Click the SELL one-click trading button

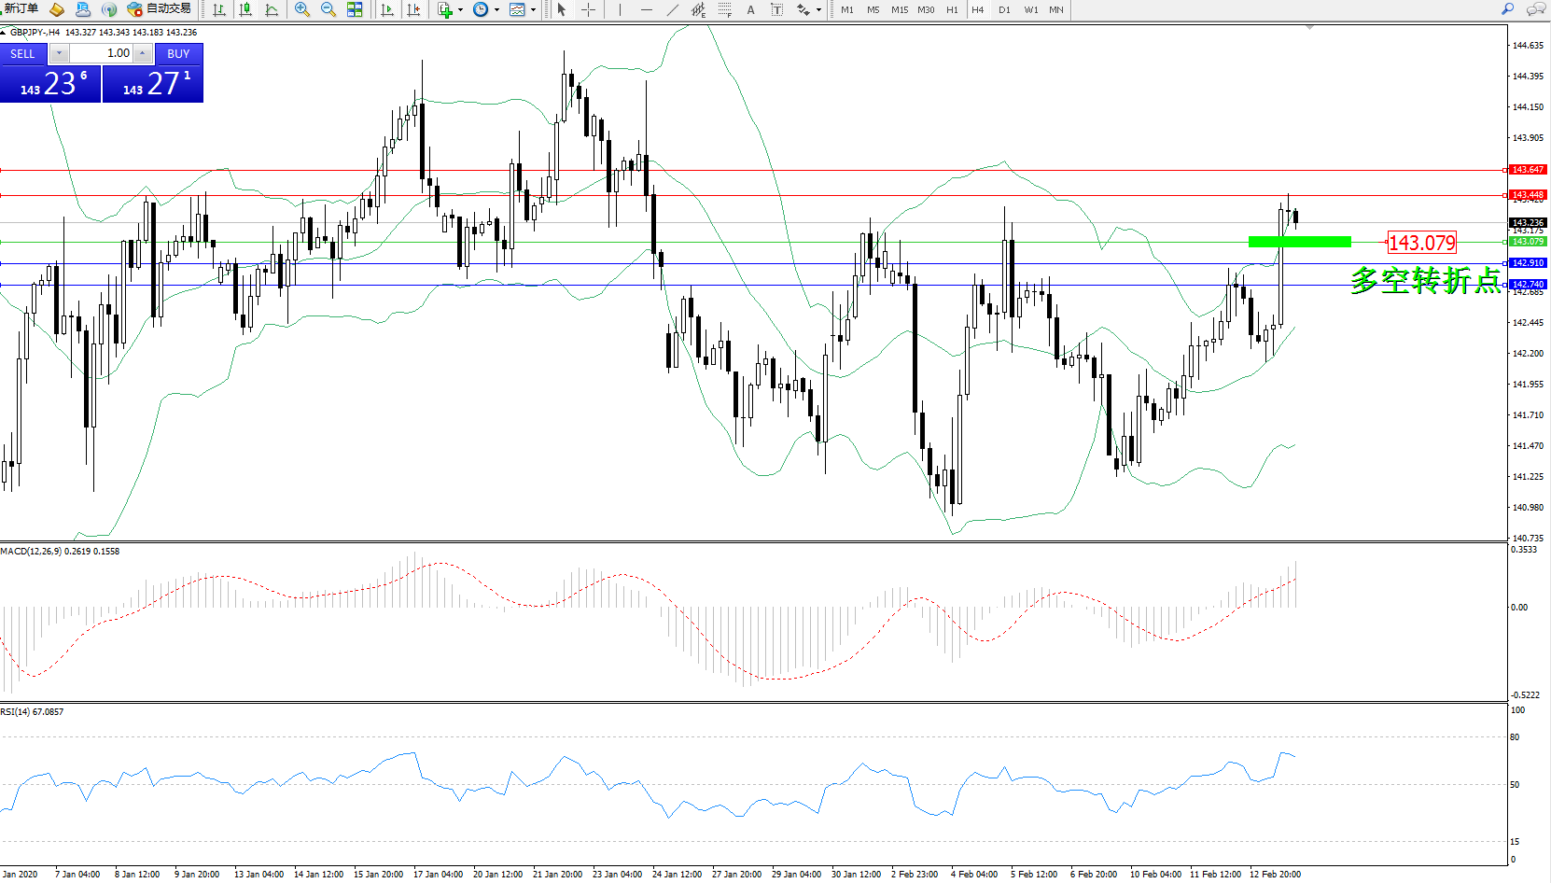[22, 54]
